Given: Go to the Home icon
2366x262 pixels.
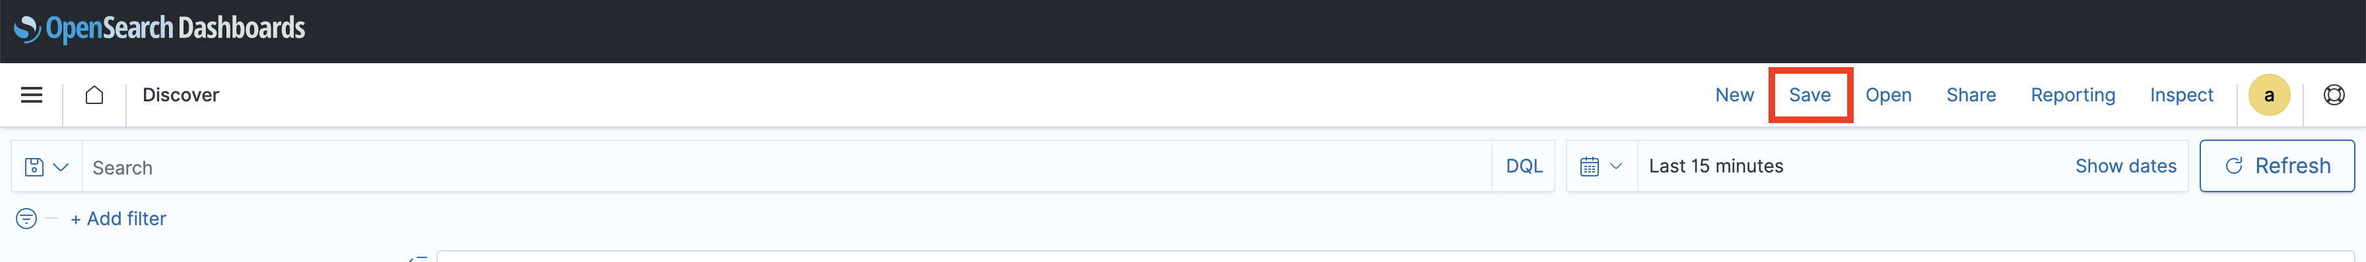Looking at the screenshot, I should (x=94, y=94).
